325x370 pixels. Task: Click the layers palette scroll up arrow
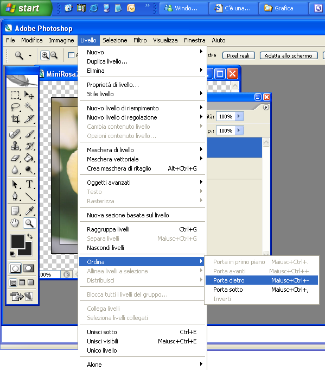(x=266, y=142)
